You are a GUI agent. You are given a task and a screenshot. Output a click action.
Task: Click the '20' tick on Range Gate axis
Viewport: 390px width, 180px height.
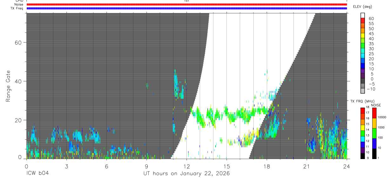(x=19, y=120)
